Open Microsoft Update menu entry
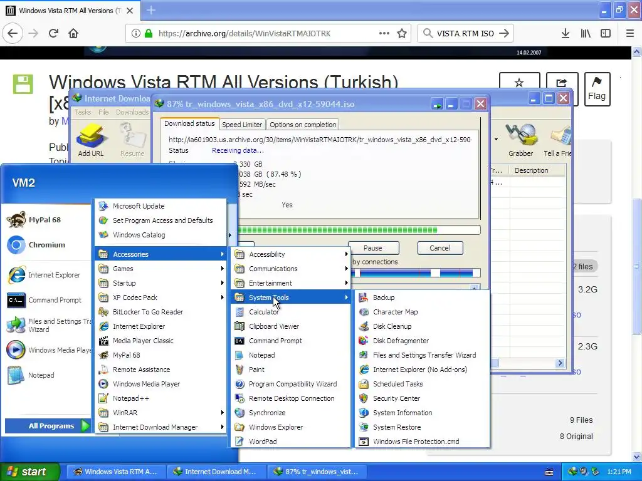Image resolution: width=642 pixels, height=481 pixels. 161,205
